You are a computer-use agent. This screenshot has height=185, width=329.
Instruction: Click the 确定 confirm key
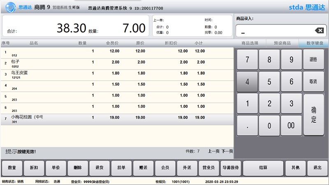click(x=314, y=115)
